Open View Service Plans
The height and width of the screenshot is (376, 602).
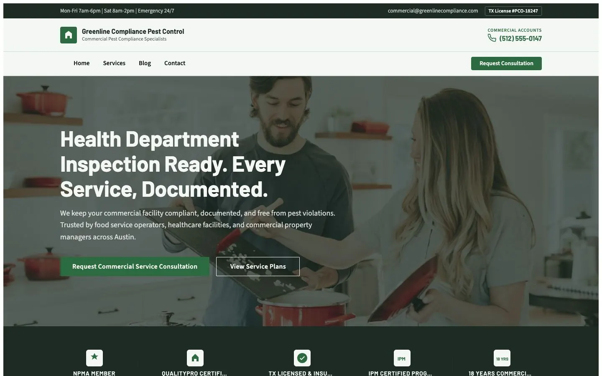pos(258,267)
